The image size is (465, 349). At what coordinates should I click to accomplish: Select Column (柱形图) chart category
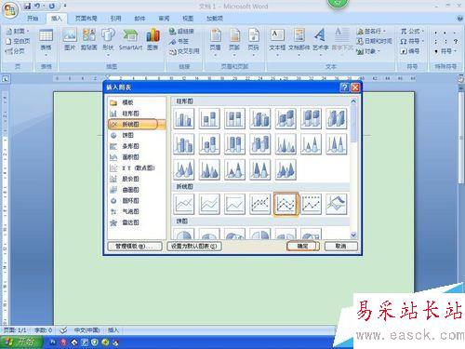pos(137,114)
